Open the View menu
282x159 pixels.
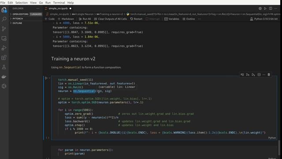(x=33, y=3)
